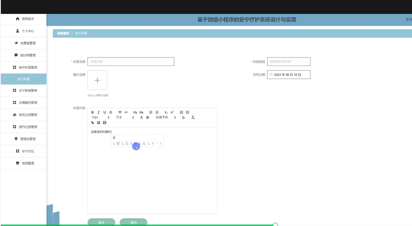Insert a blockquote in the editor
Viewport: 412px width, 226px height.
point(120,112)
